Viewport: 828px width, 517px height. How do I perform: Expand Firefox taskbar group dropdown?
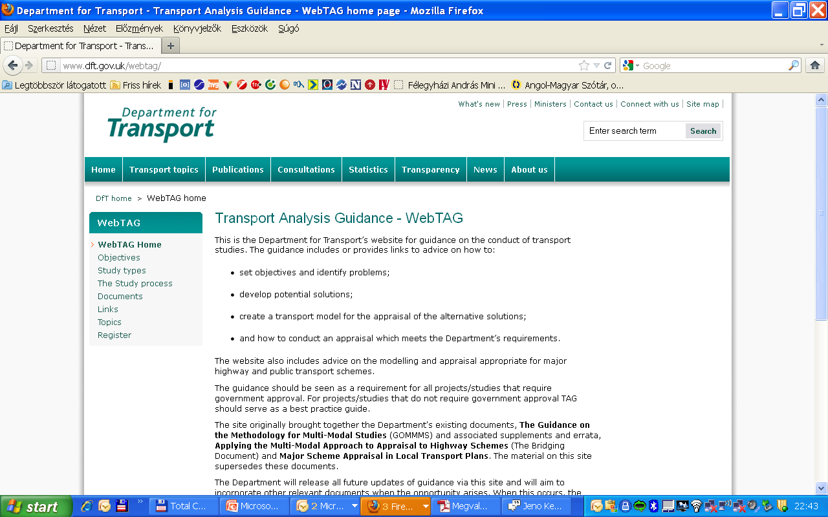[425, 506]
